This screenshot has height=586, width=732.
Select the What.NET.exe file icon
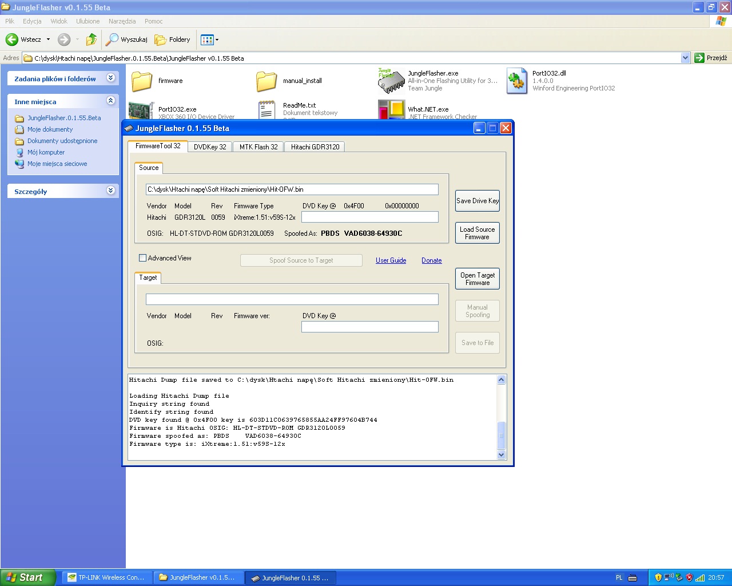coord(391,110)
